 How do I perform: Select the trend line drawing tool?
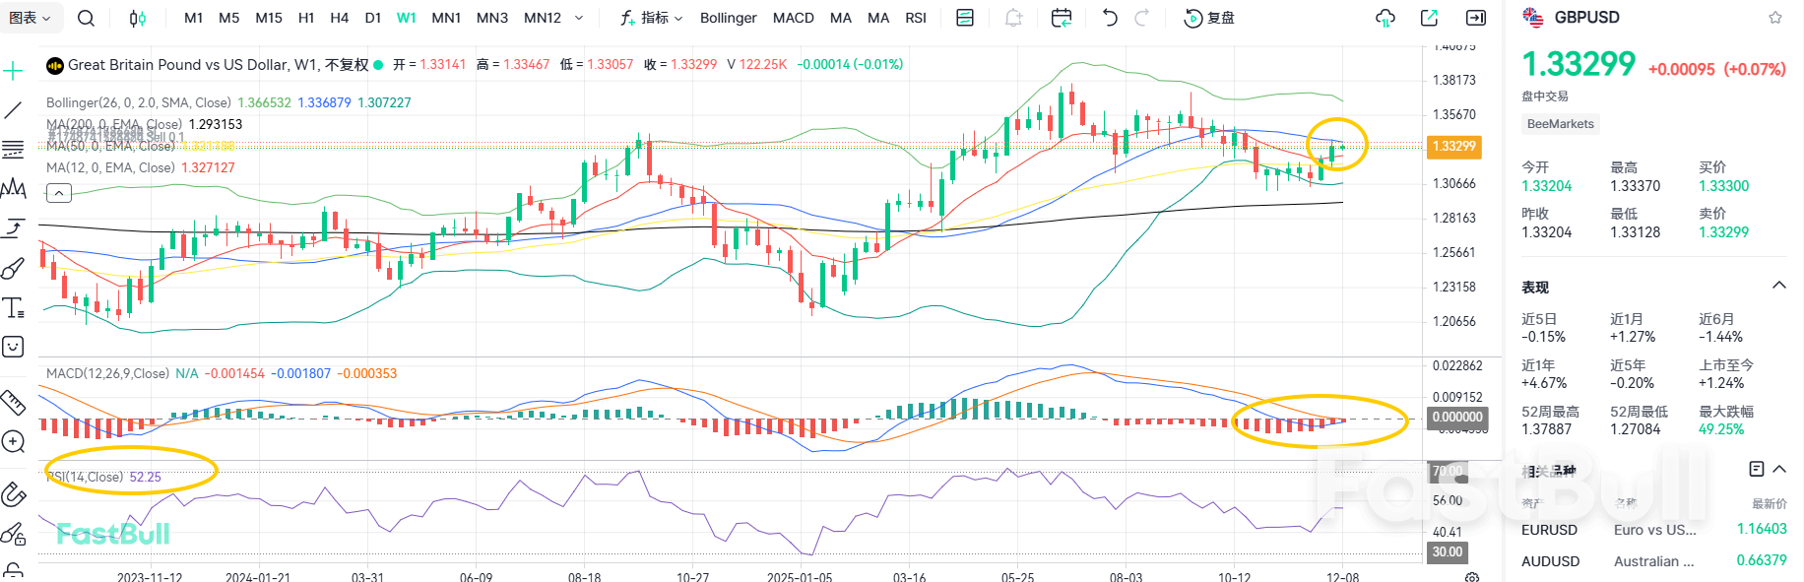(x=14, y=109)
